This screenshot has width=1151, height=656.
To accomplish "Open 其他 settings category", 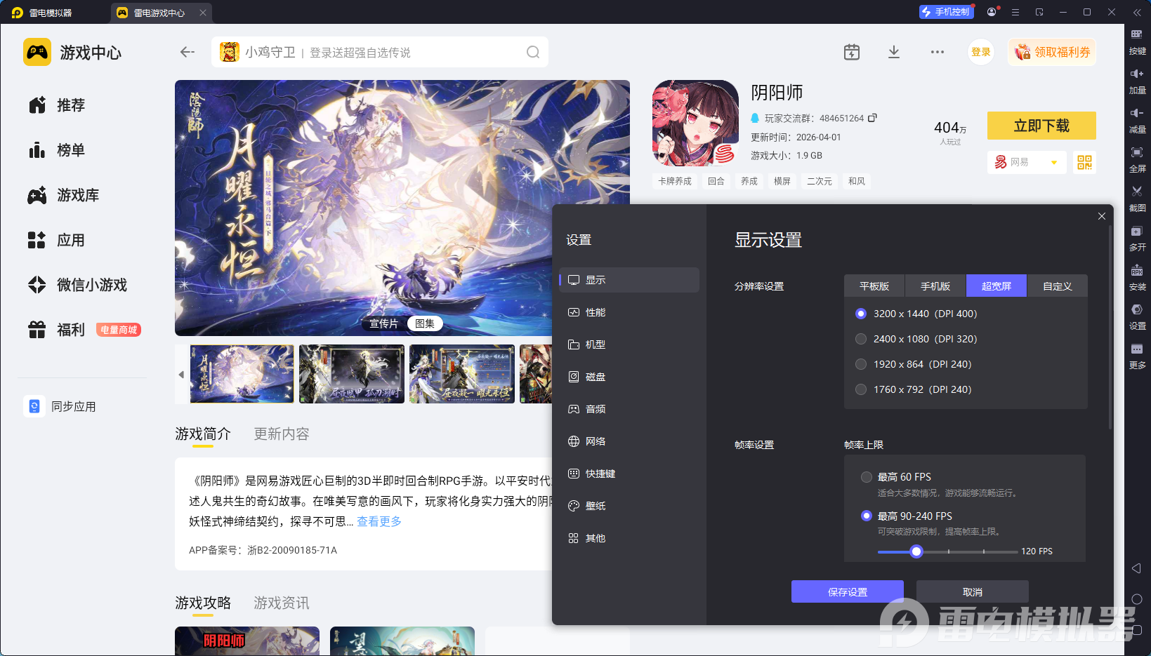I will point(629,538).
